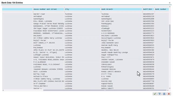Image resolution: width=173 pixels, height=97 pixels.
Task: Select Alambagh bank branch
Action: click(x=105, y=28)
